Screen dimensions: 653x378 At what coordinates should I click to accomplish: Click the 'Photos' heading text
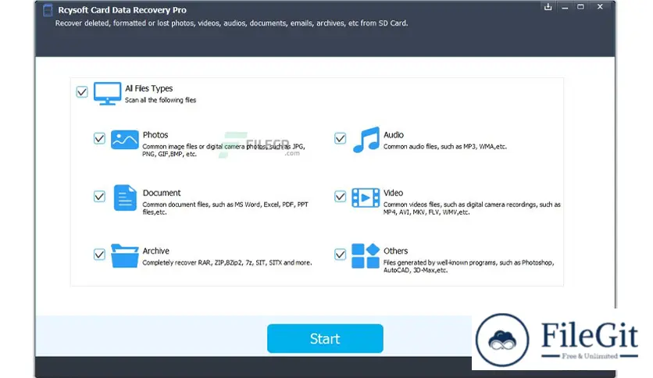coord(155,135)
